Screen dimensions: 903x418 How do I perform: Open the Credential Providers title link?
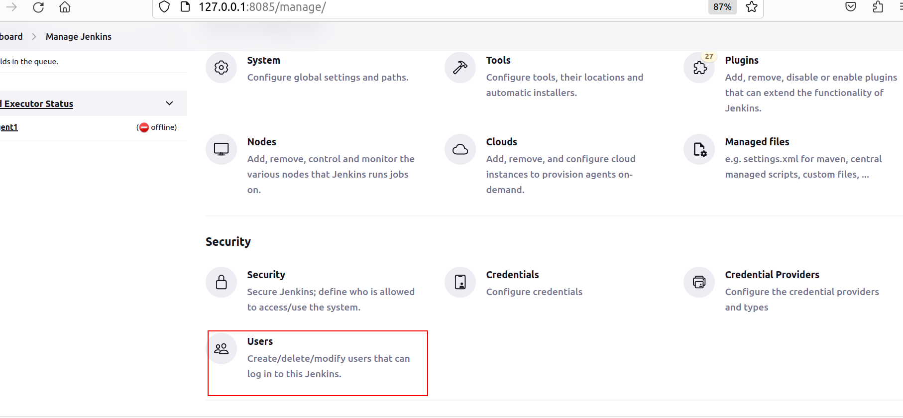[772, 275]
